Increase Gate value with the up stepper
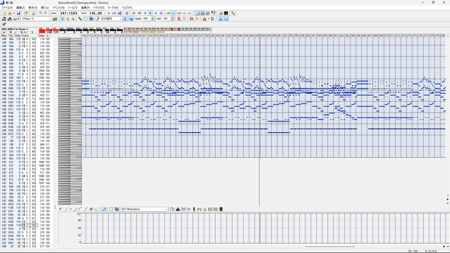The width and height of the screenshot is (450, 253). point(153,17)
